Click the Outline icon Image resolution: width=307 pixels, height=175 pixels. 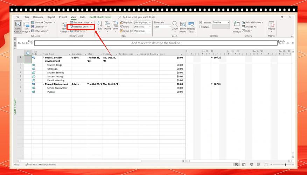107,26
